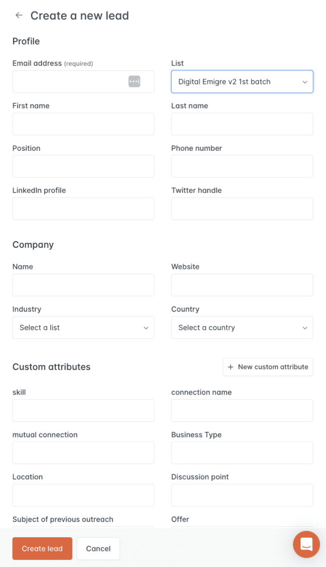Focus the LinkedIn profile input
The height and width of the screenshot is (567, 326).
(x=83, y=208)
